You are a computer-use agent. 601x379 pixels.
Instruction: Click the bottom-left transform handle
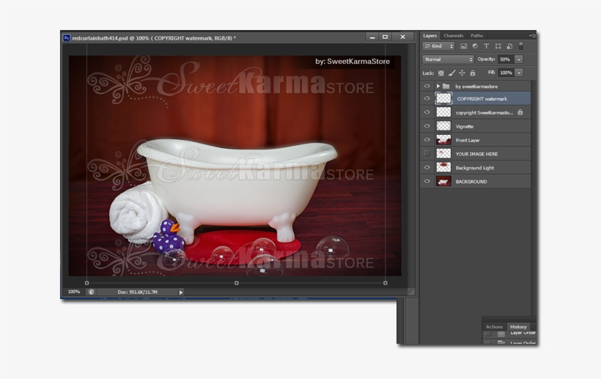pos(86,283)
